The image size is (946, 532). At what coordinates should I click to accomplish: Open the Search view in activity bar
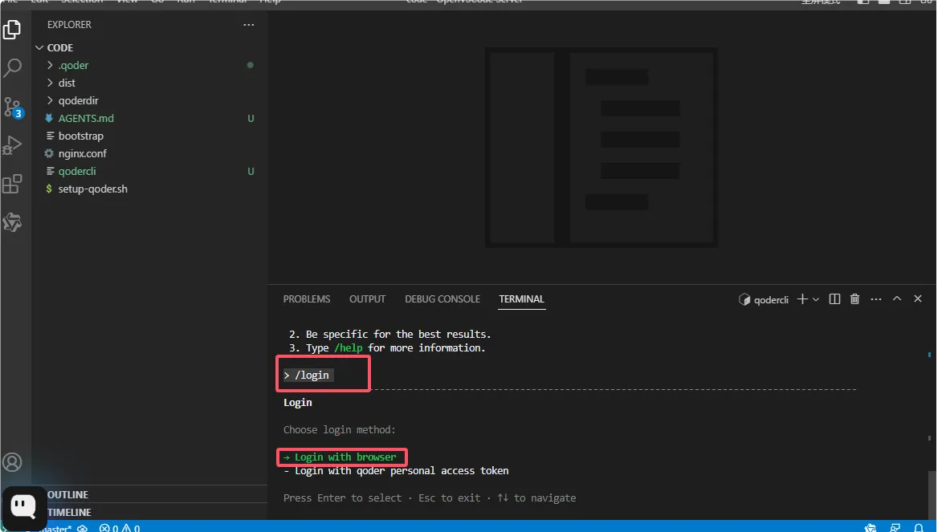pos(12,67)
